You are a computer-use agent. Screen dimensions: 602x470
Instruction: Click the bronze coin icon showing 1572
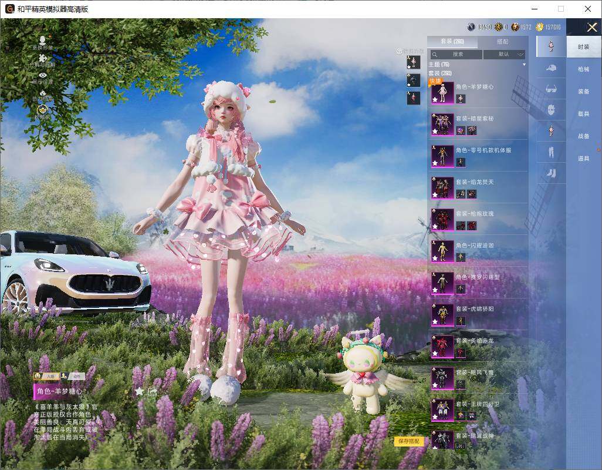point(515,27)
